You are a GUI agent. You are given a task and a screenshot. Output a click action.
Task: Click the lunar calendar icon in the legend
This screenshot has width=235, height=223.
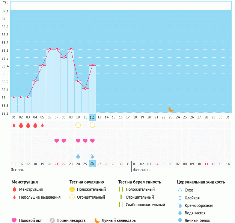click(x=97, y=220)
